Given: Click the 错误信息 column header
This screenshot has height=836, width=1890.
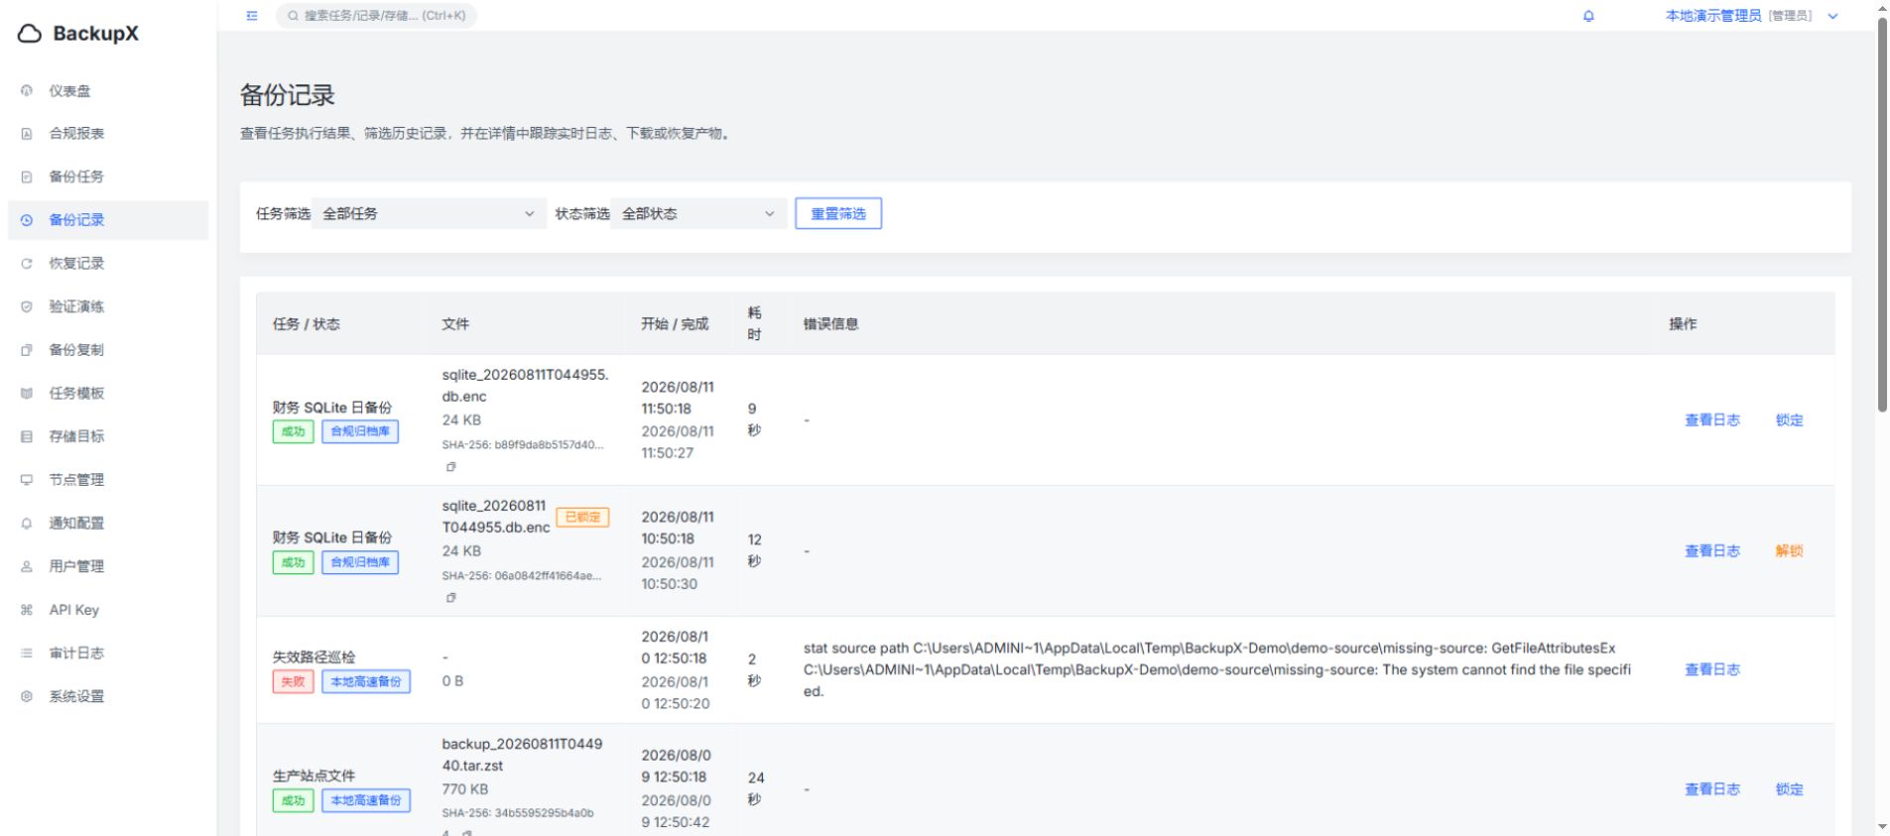Looking at the screenshot, I should [x=831, y=324].
